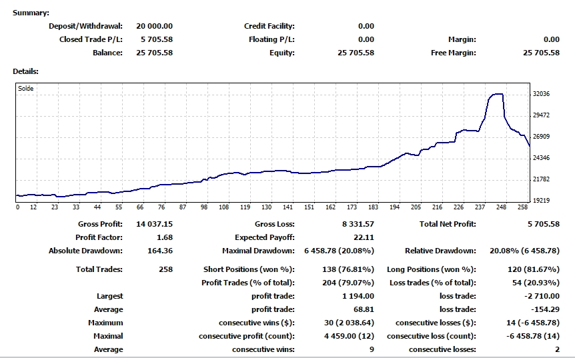
Task: Select the Equity value 25 705.58
Action: tap(356, 53)
